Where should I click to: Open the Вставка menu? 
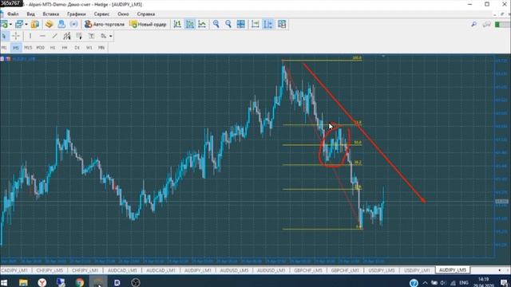(51, 14)
